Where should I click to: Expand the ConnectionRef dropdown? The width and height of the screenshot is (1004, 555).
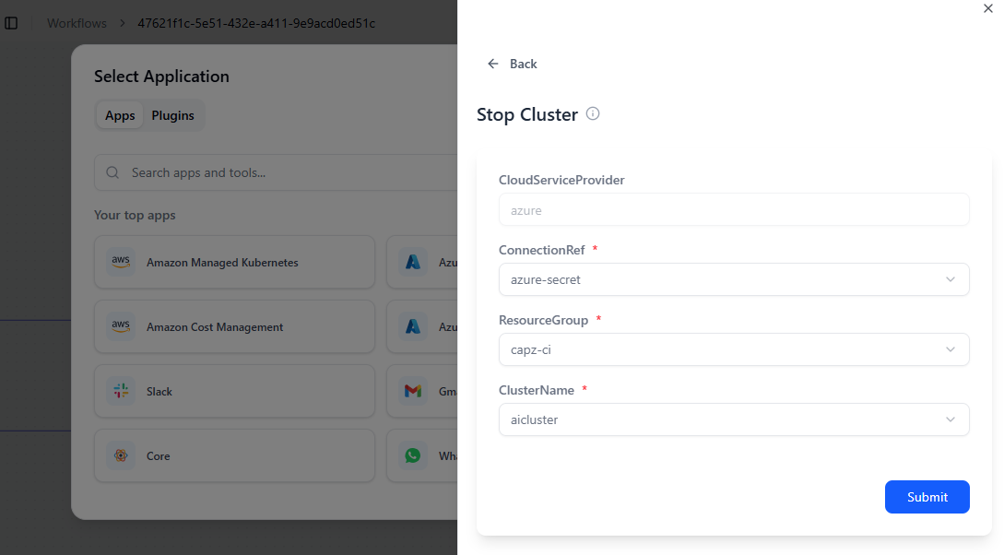[x=733, y=279]
